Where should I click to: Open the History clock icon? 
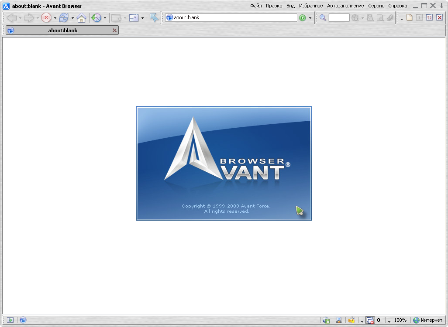[96, 18]
